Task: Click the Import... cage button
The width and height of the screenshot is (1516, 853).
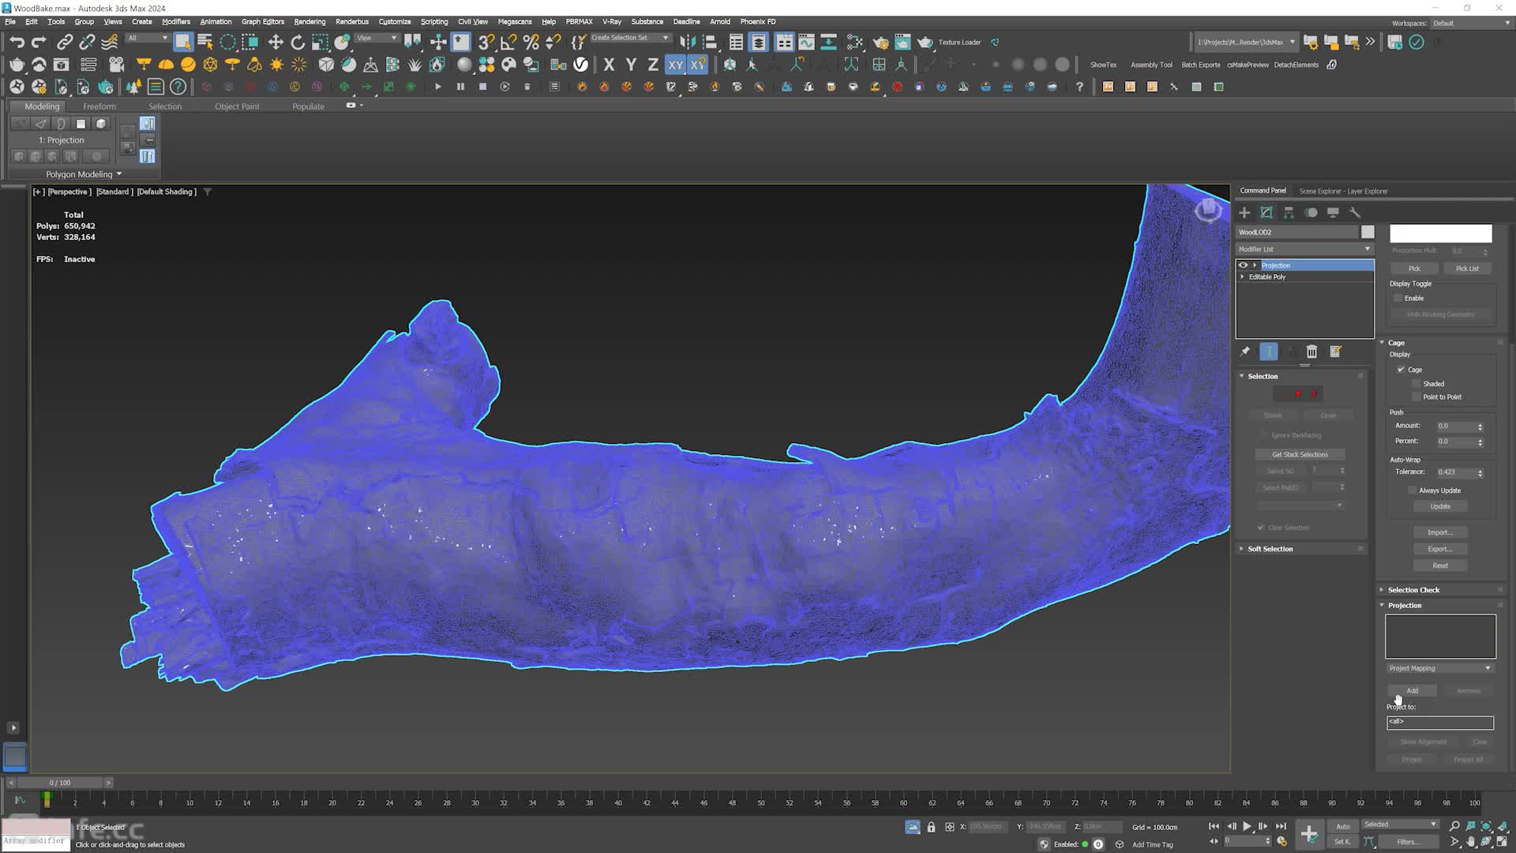Action: click(1440, 533)
